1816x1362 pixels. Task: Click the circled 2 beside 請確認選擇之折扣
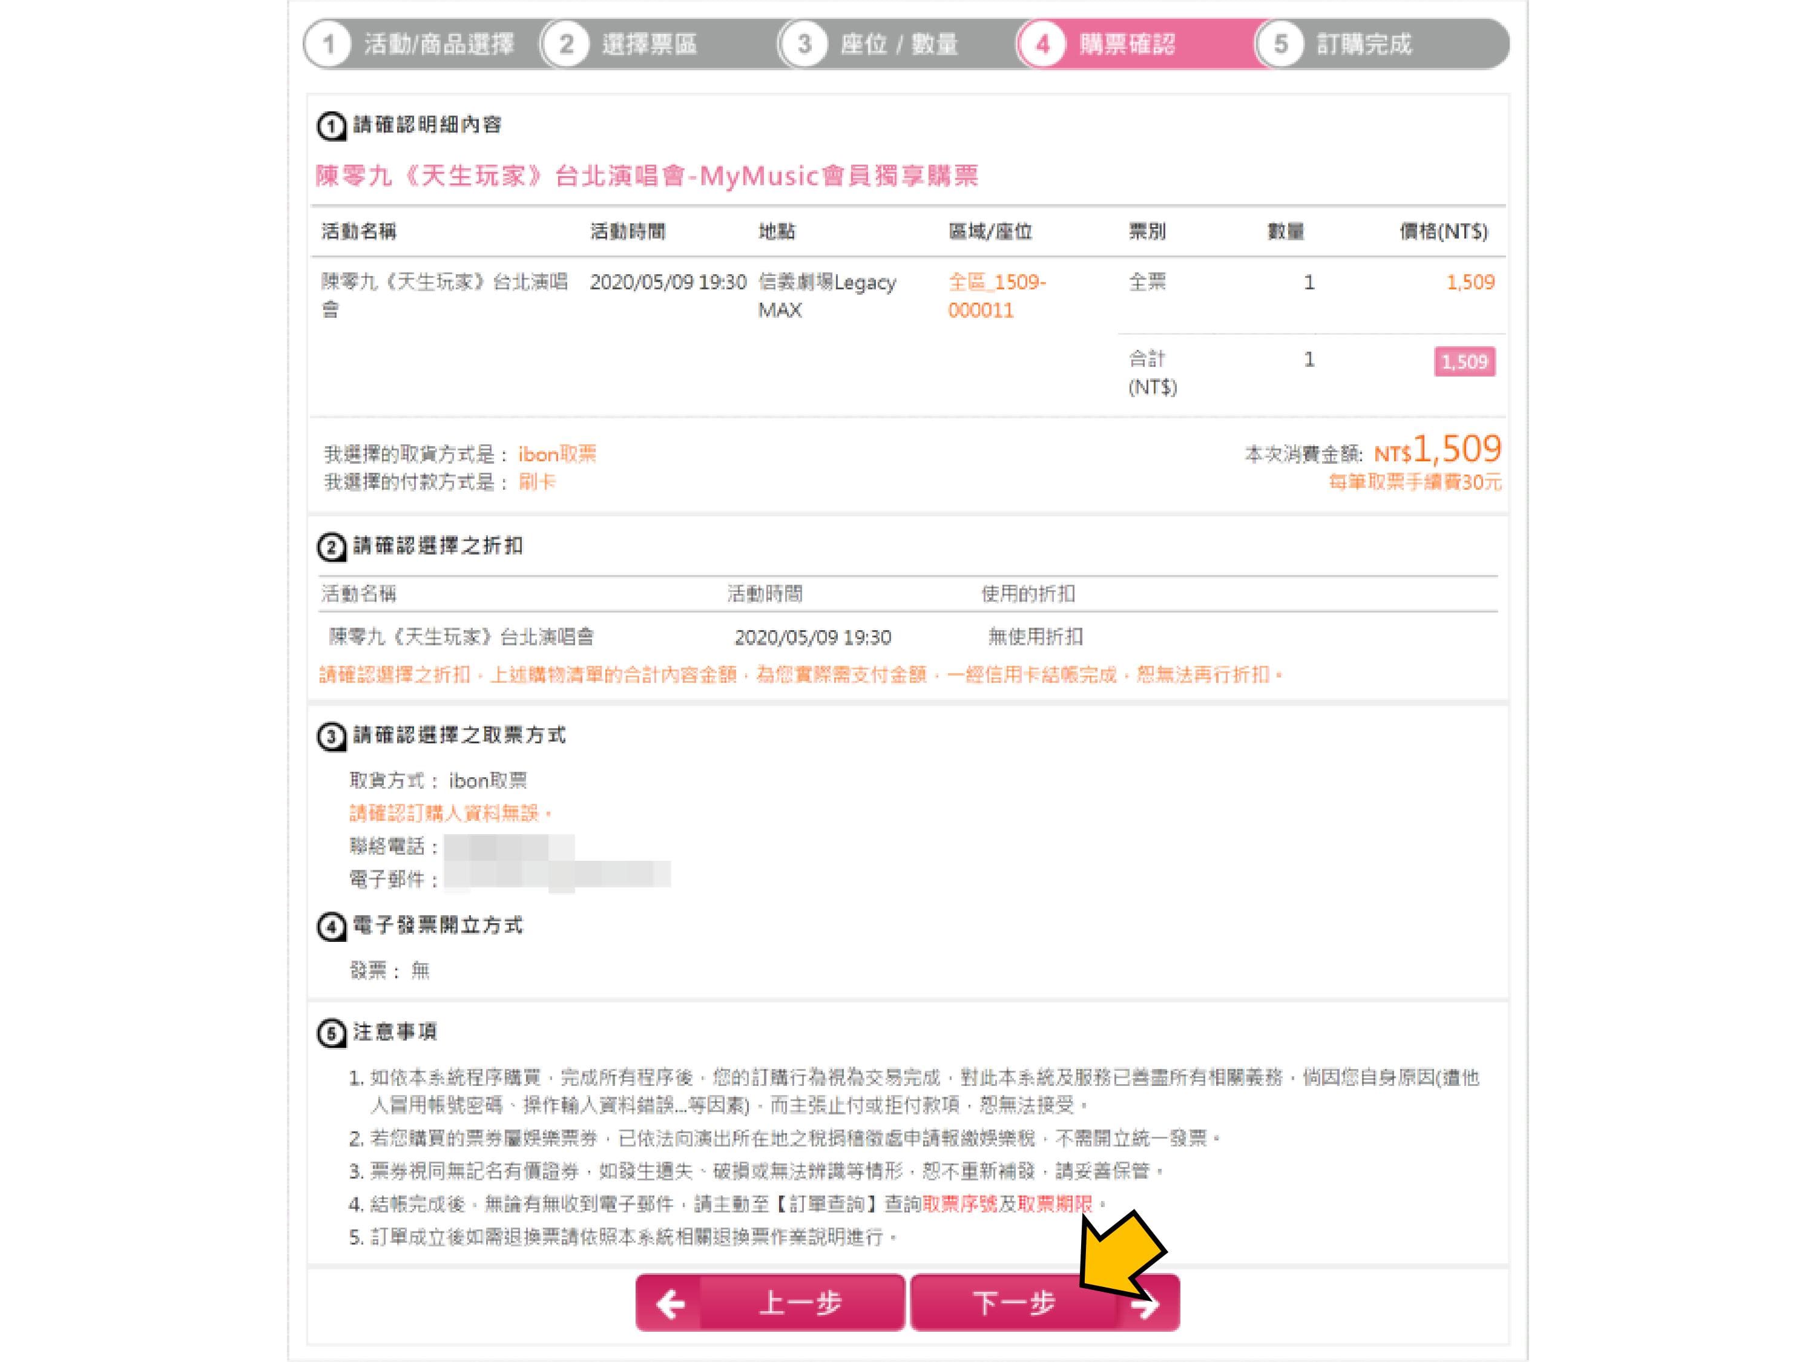[331, 548]
